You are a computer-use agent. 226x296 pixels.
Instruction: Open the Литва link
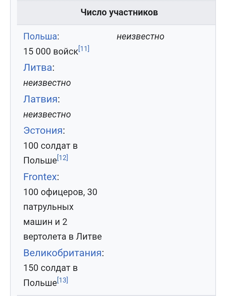pyautogui.click(x=38, y=68)
